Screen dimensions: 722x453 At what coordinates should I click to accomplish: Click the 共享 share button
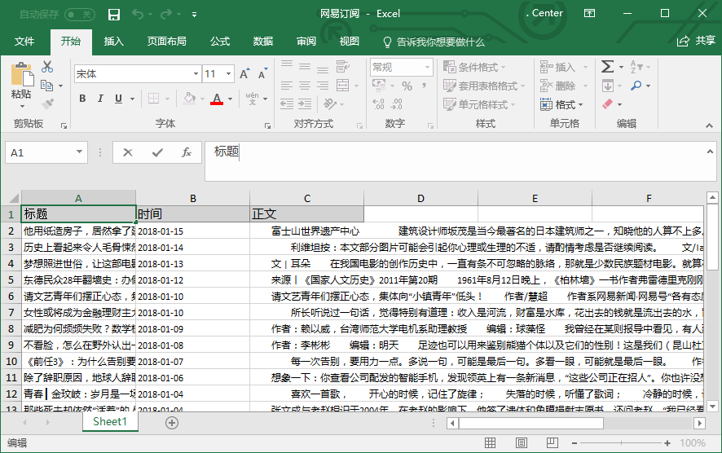coord(696,41)
